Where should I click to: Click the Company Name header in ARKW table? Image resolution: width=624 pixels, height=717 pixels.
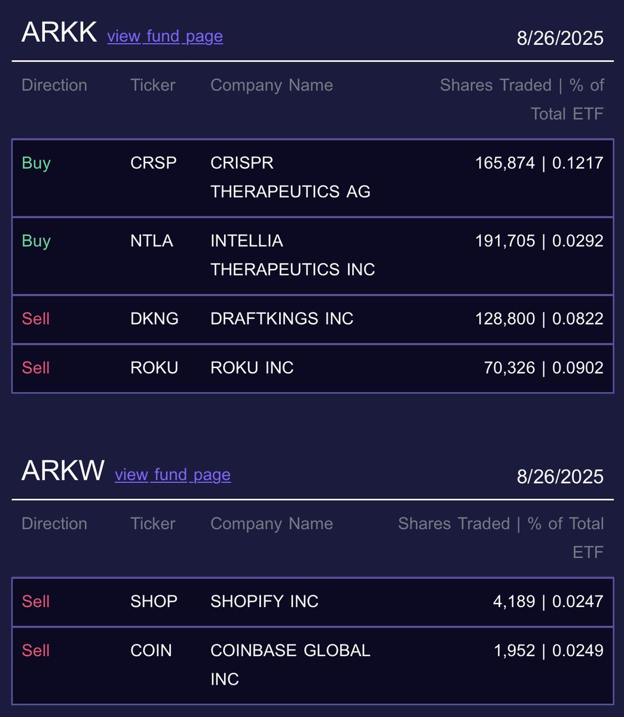(x=271, y=523)
